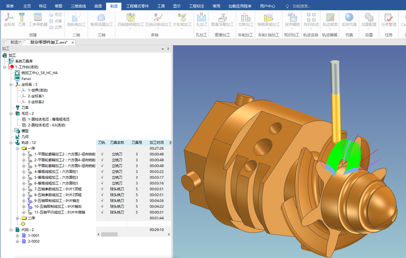Select 等高线精加工 three-axis tool

(x=101, y=20)
